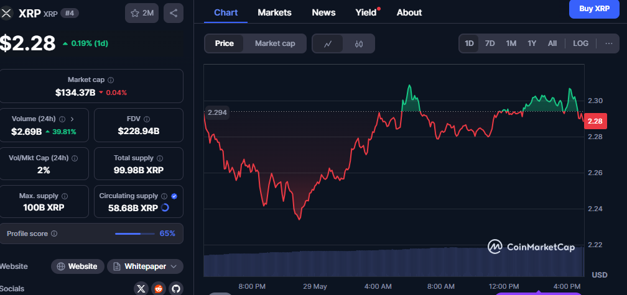Click the 12:00 PM time axis label
The width and height of the screenshot is (627, 295).
[504, 286]
